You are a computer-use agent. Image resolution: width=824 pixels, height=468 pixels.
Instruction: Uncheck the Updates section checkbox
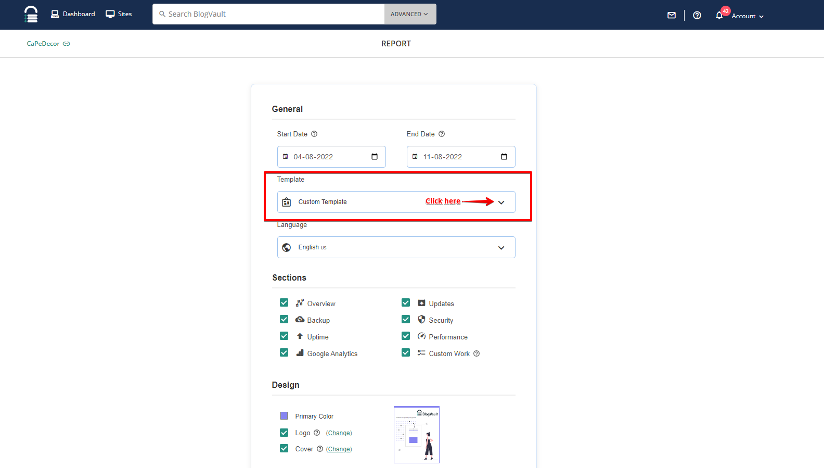click(406, 303)
